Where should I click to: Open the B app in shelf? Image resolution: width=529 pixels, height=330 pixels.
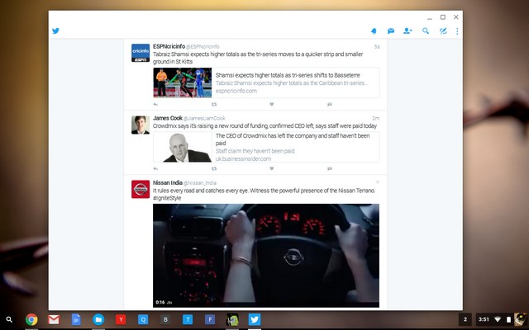coord(165,319)
